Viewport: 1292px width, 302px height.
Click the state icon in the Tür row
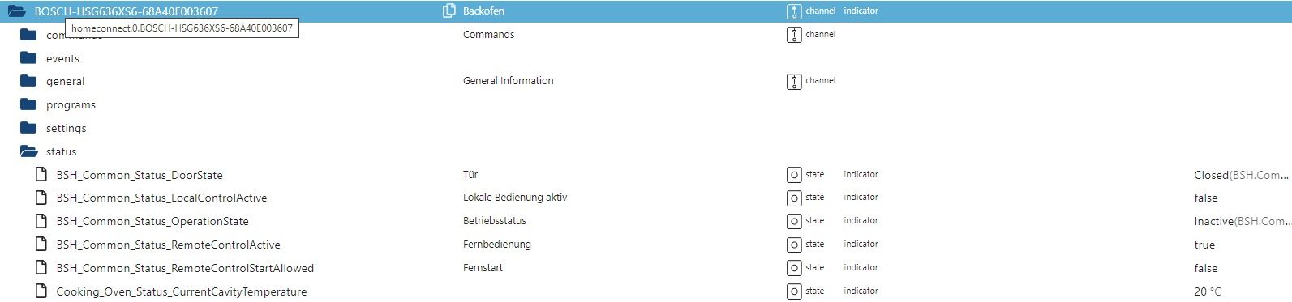794,175
